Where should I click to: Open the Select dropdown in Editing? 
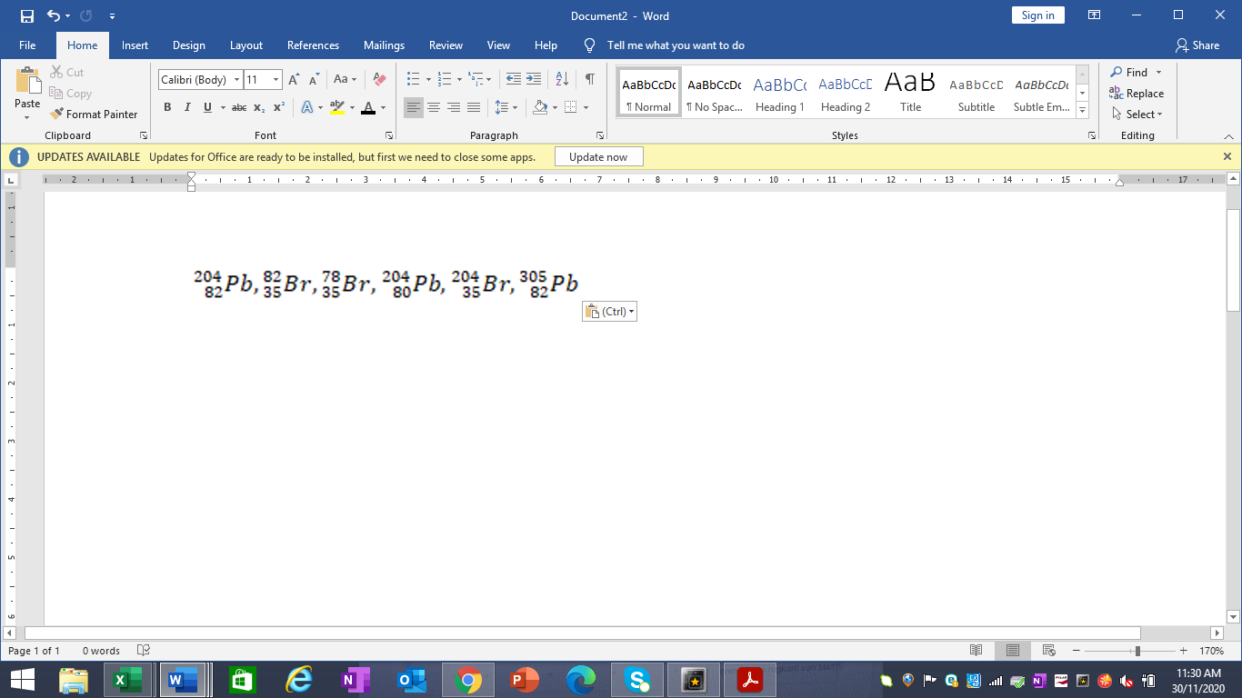1137,115
